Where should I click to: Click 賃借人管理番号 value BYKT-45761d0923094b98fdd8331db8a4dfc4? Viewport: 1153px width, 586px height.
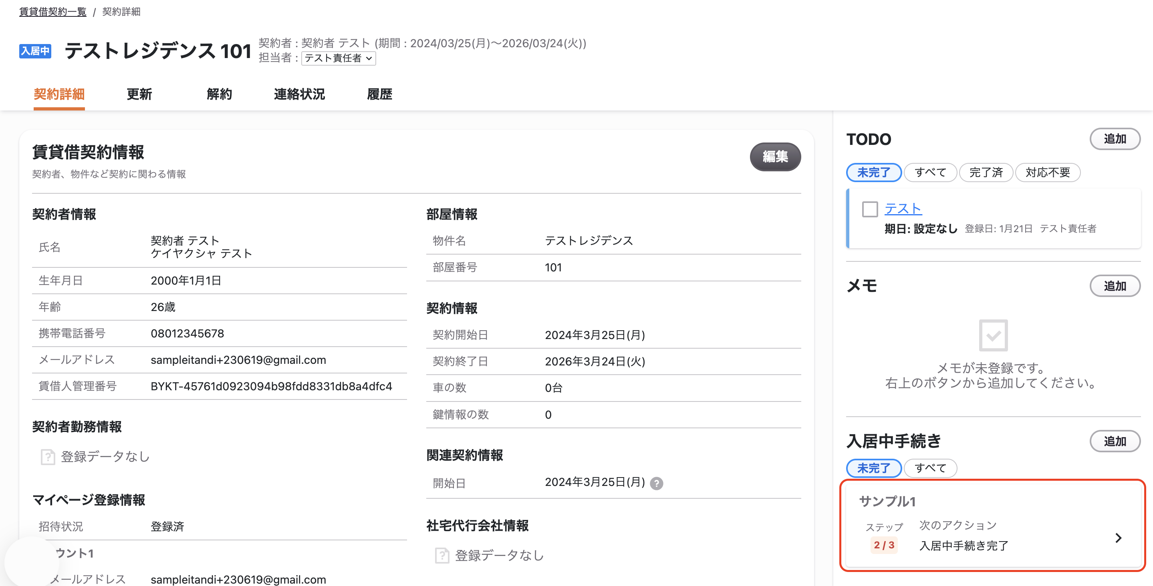click(x=271, y=386)
